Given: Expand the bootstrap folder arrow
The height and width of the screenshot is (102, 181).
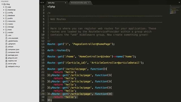Looking at the screenshot, I should pyautogui.click(x=4, y=10).
